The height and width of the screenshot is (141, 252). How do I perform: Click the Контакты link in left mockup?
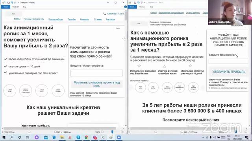click(110, 19)
